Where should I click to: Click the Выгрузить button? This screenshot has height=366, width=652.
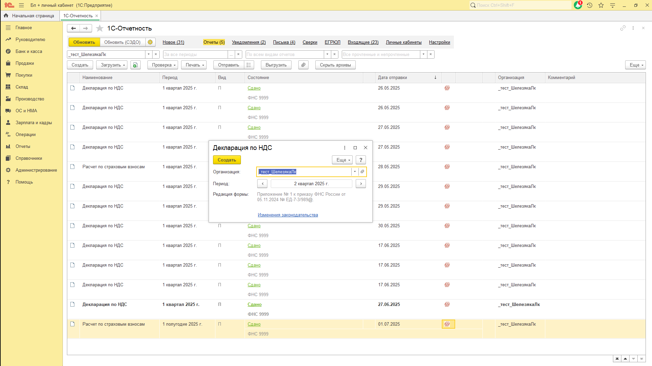[276, 65]
